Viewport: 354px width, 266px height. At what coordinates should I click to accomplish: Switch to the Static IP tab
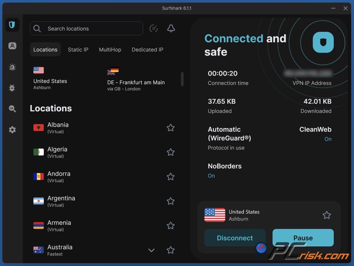tap(78, 50)
